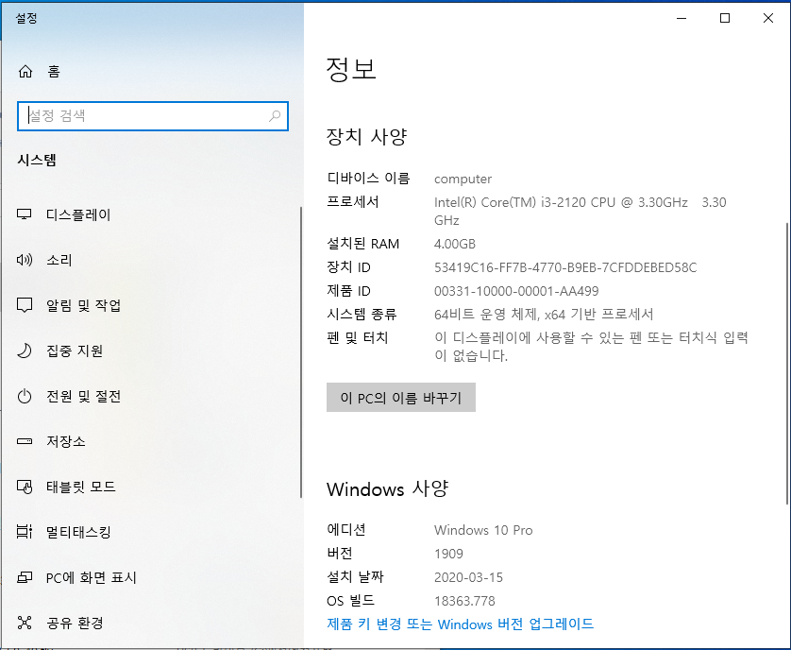Viewport: 791px width, 650px height.
Task: Click the 펜 및 터치 label
Action: (x=357, y=337)
